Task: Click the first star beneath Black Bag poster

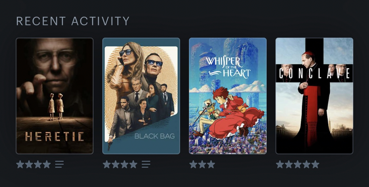Action: (107, 164)
